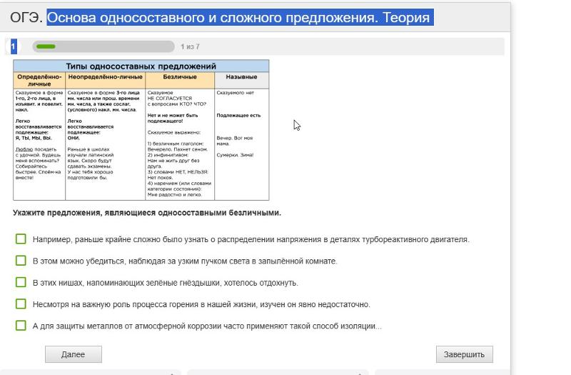Check the answer starting with "Например, раньше крайне сложно"
This screenshot has width=571, height=375.
[x=21, y=239]
